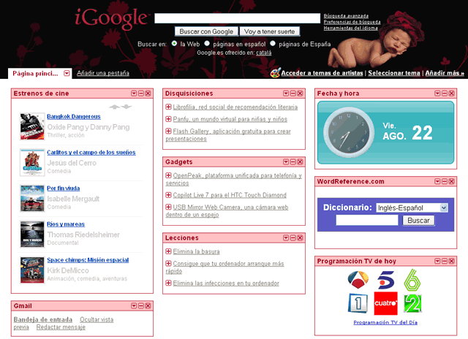Focus the WordReference dictionary text field
468x339 pixels.
pos(367,221)
